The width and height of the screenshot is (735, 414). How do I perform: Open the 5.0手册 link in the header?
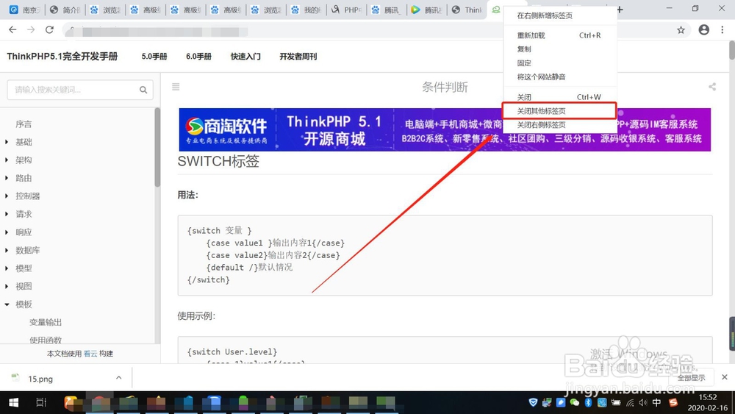154,57
